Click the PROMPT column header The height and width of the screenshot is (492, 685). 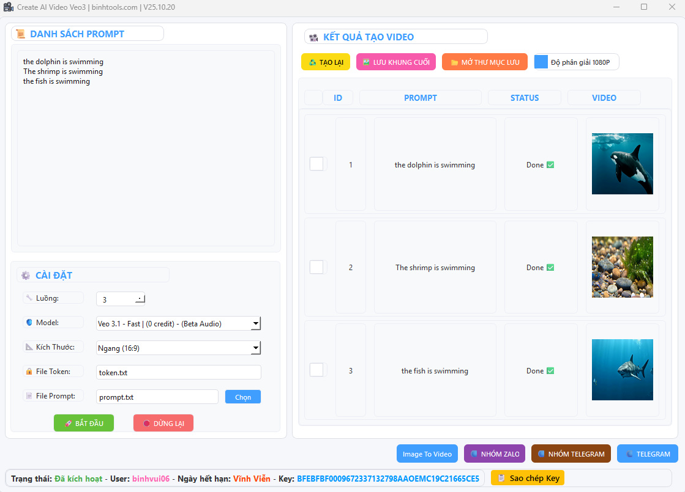pyautogui.click(x=420, y=98)
